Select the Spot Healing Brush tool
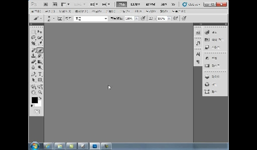Image resolution: width=257 pixels, height=150 pixels. tap(33, 50)
